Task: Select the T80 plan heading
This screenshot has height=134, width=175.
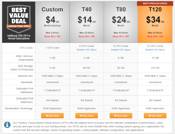Action: pyautogui.click(x=121, y=9)
